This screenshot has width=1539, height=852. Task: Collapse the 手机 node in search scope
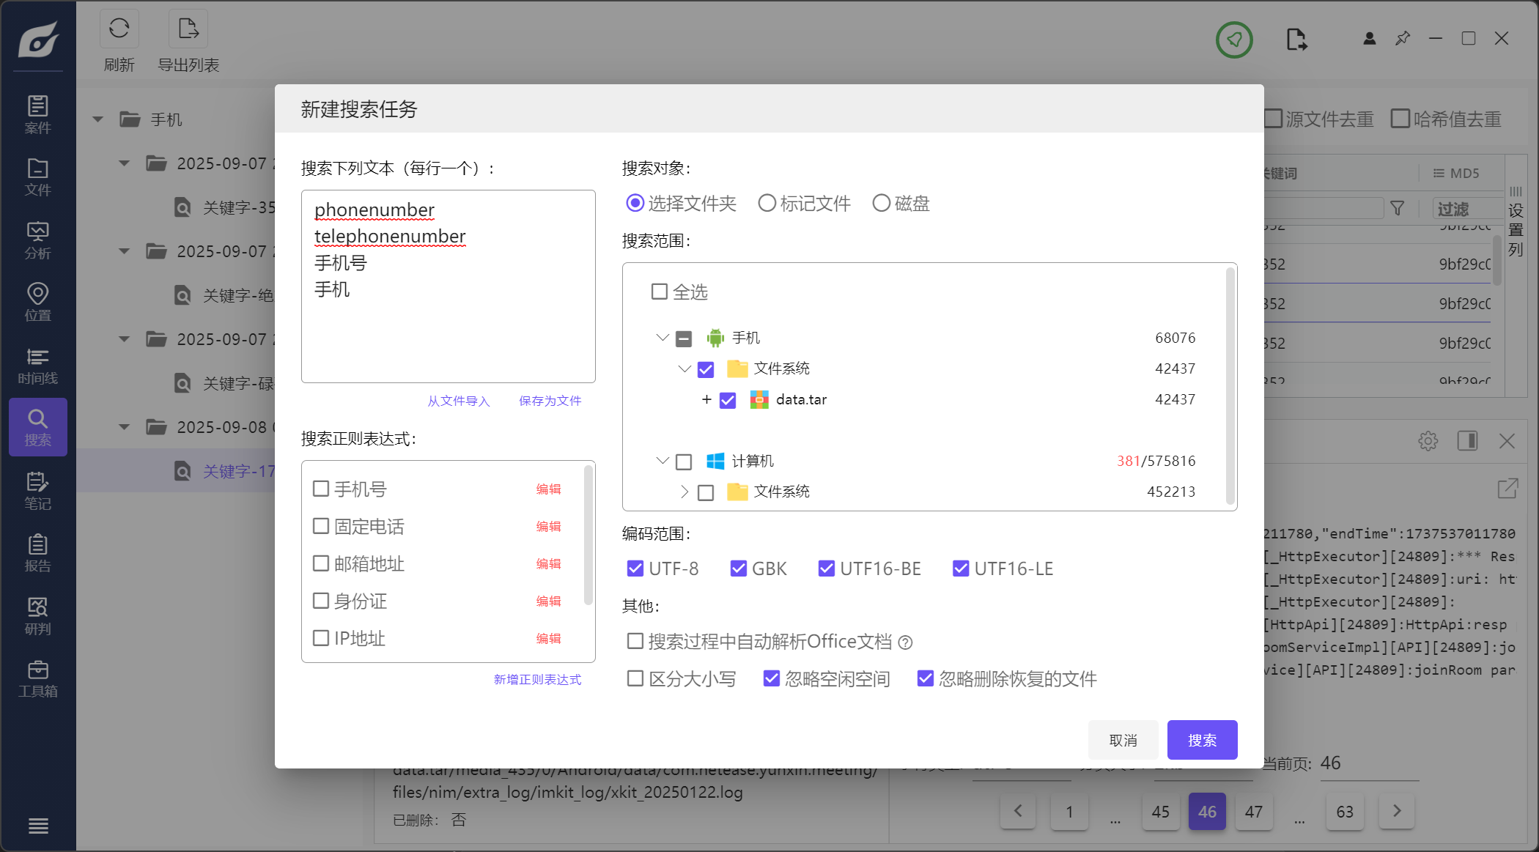click(x=662, y=338)
